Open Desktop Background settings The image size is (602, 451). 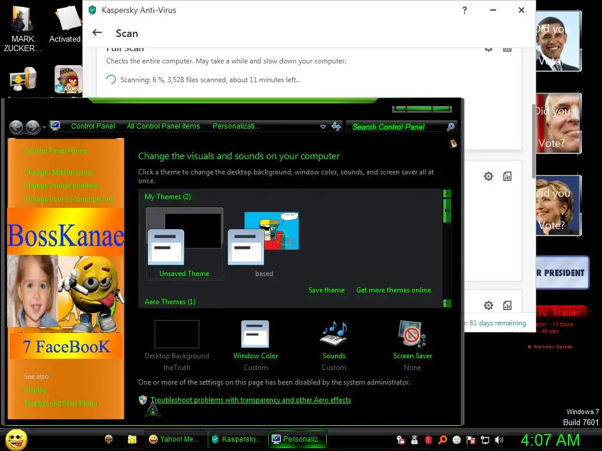point(176,345)
